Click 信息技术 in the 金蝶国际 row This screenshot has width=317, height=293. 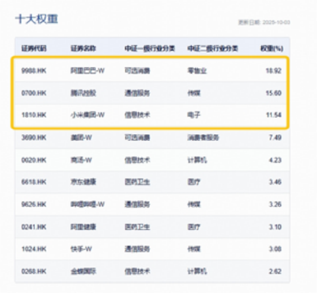coord(137,271)
